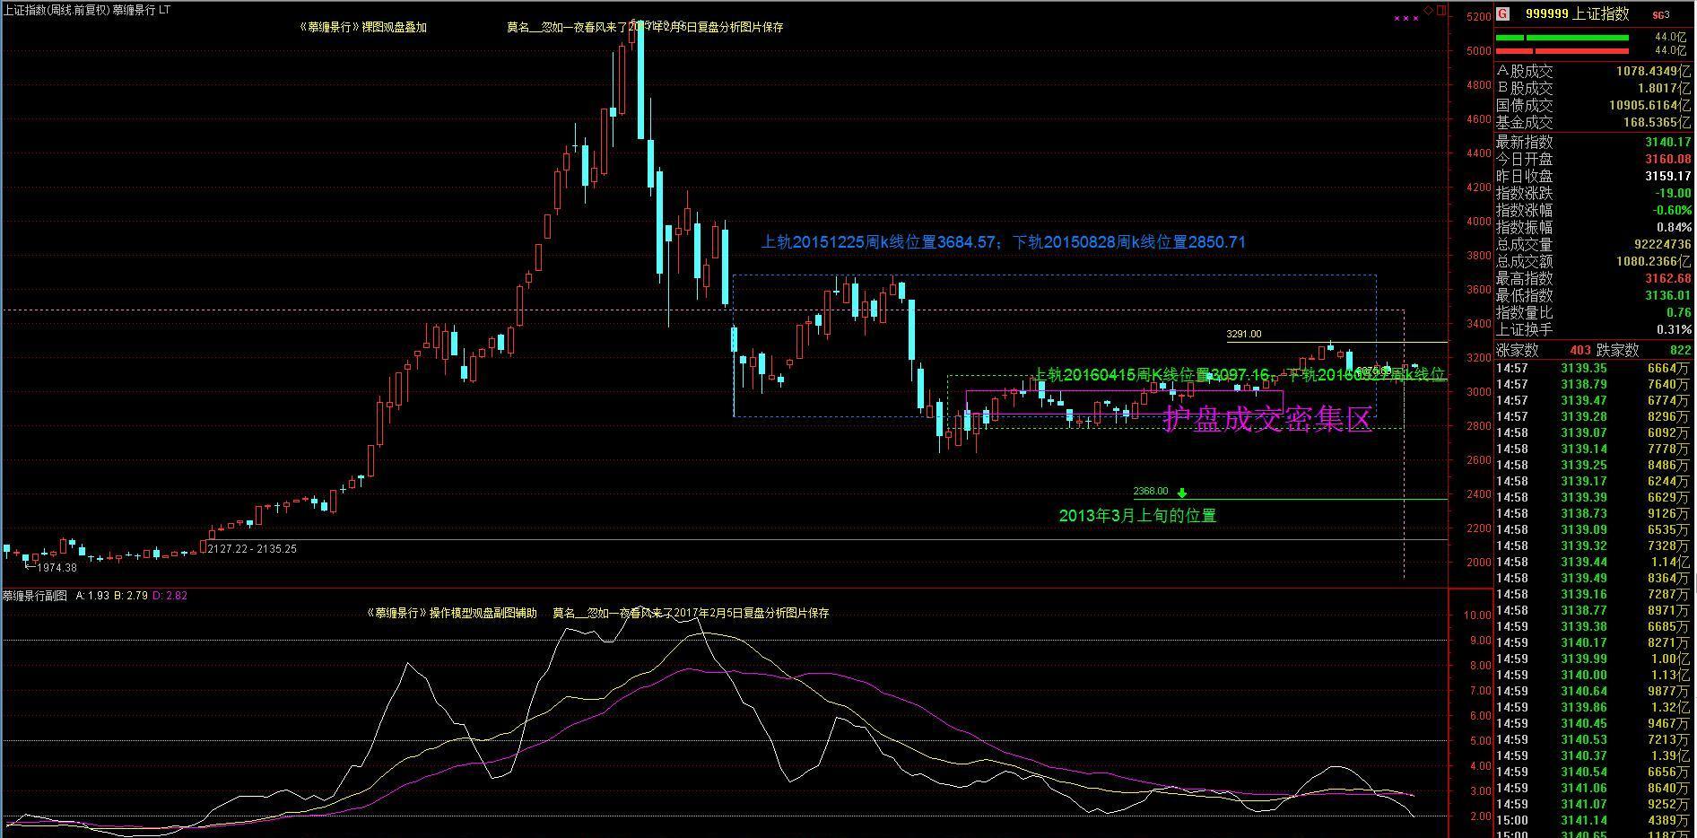
Task: Click the 最高指数 value 3162.68
Action: click(1668, 278)
